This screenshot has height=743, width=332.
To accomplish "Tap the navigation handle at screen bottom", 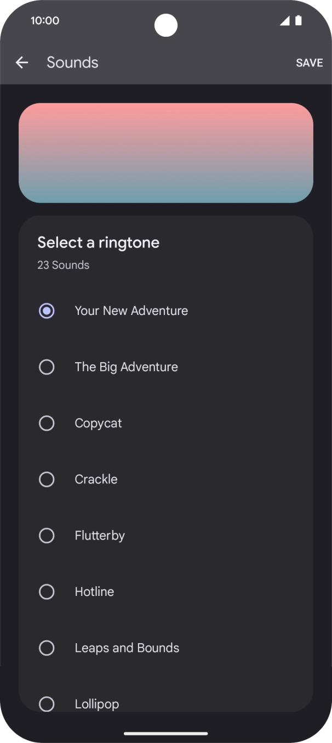I will point(166,733).
